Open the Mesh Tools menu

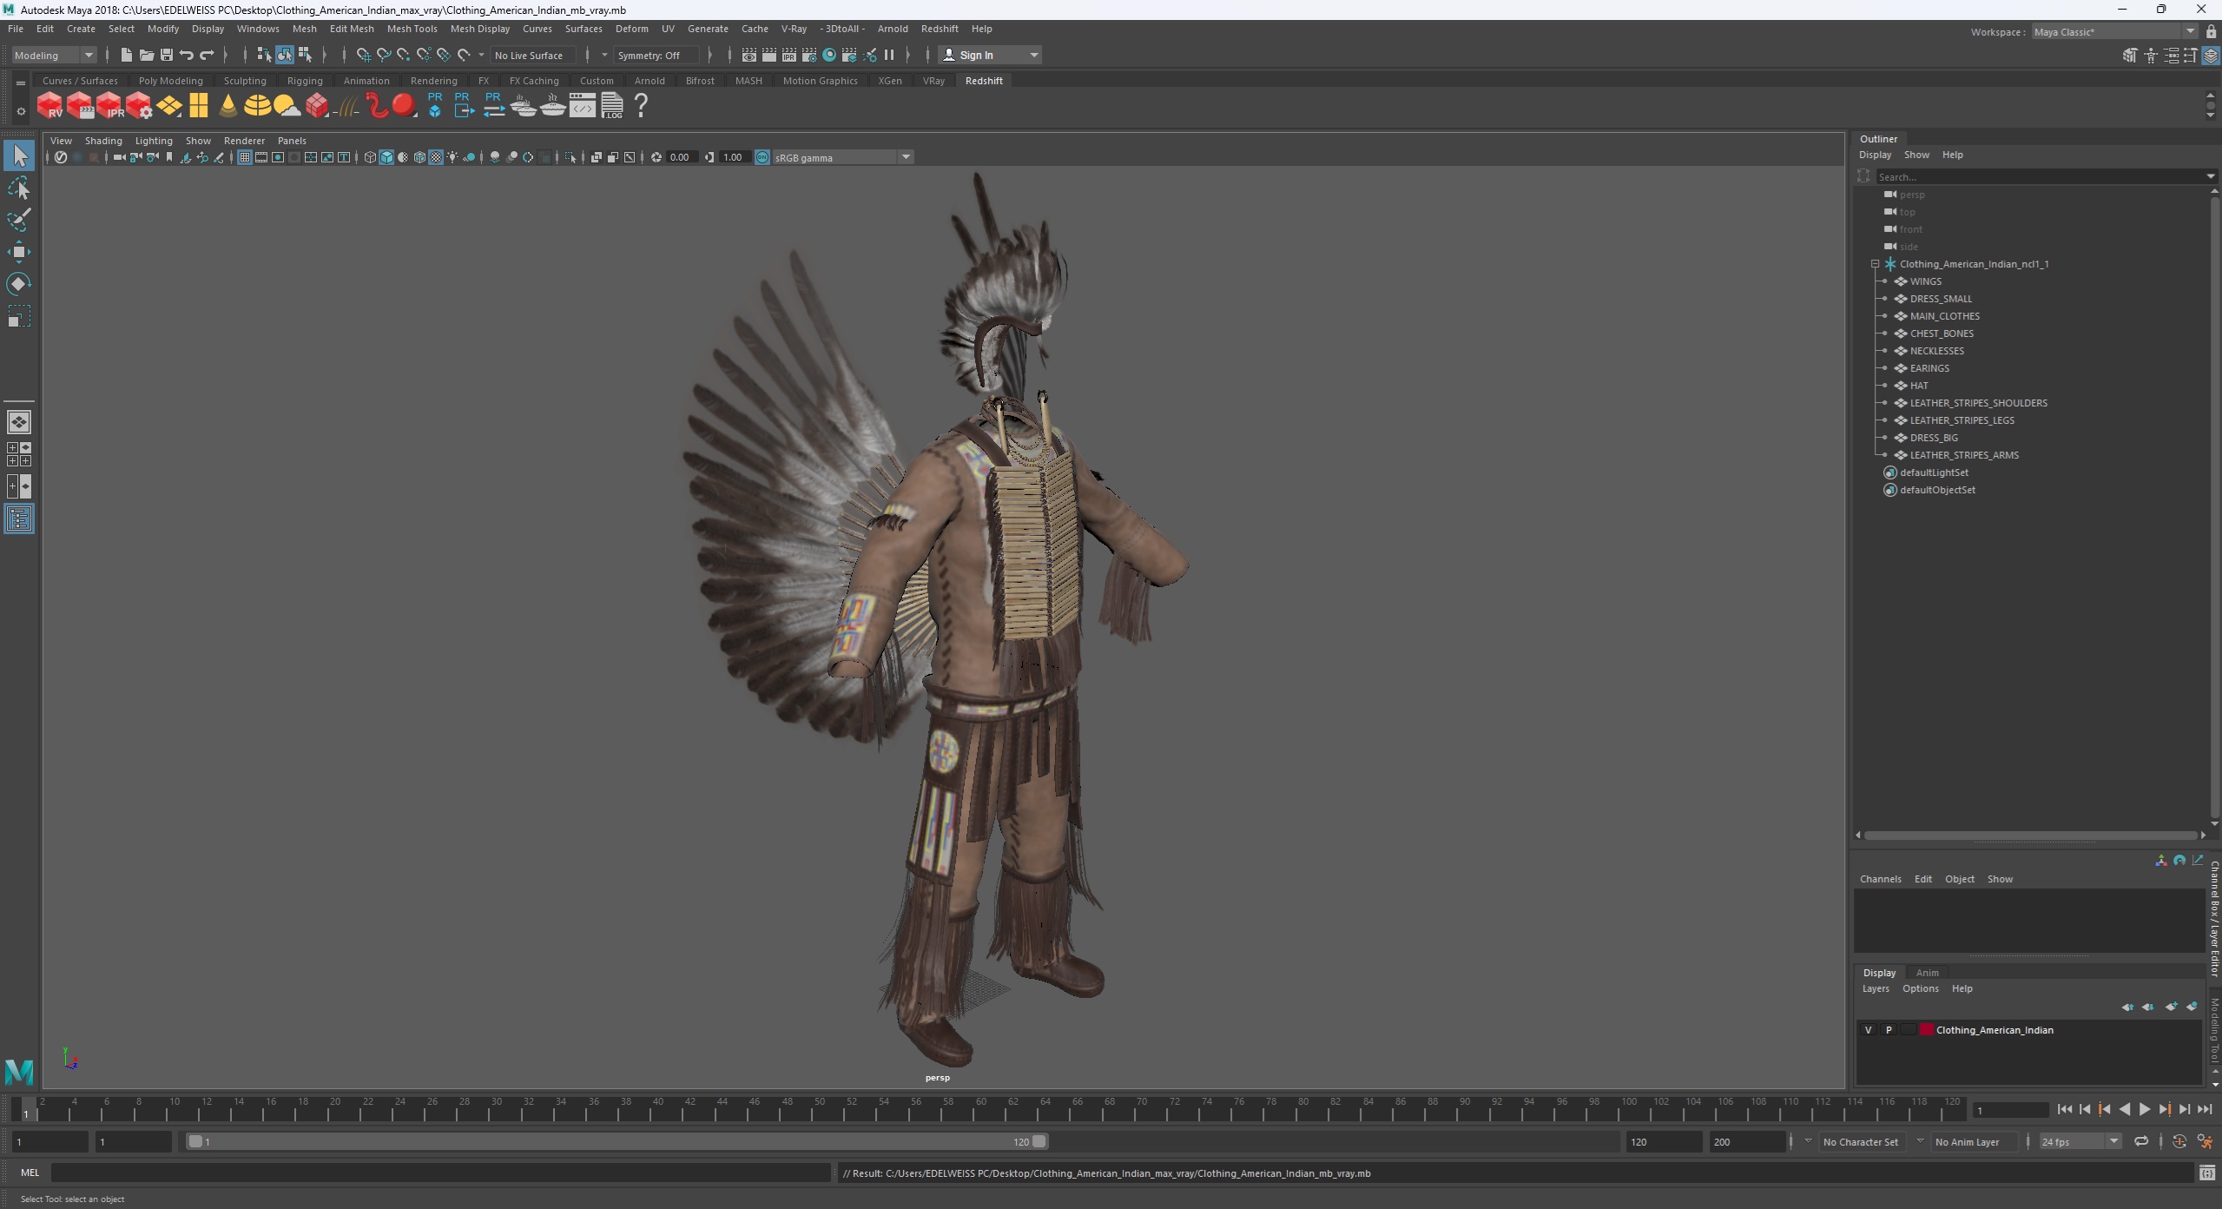pos(412,29)
